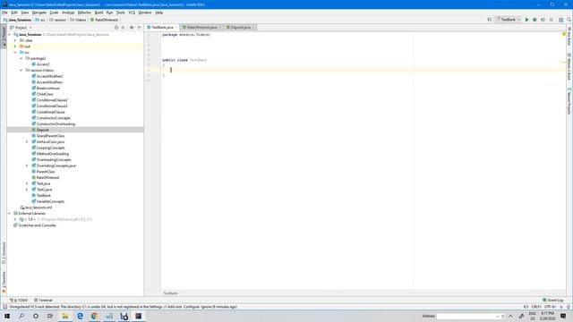The image size is (573, 322).
Task: Collapse the src folder node
Action: point(15,53)
